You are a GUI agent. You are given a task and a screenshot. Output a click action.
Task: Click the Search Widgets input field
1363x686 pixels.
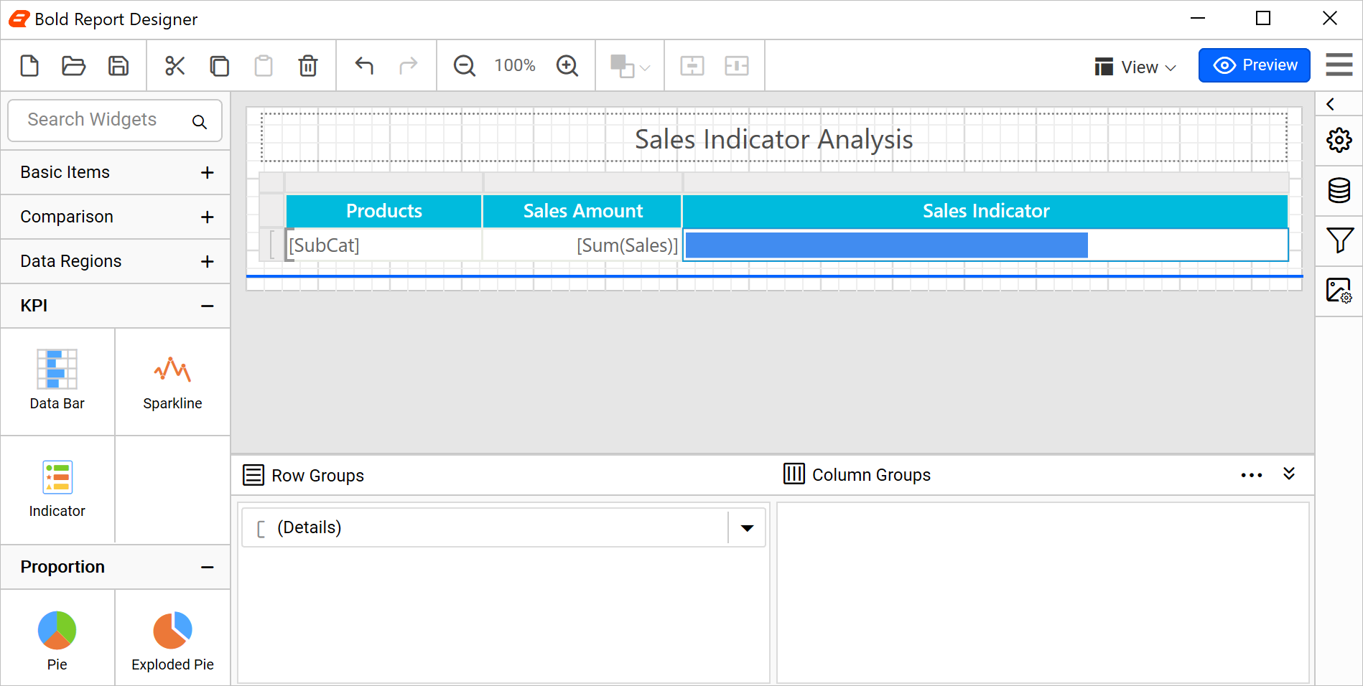[115, 121]
